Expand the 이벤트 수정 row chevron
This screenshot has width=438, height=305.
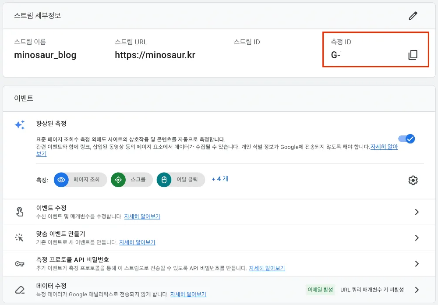coord(417,212)
